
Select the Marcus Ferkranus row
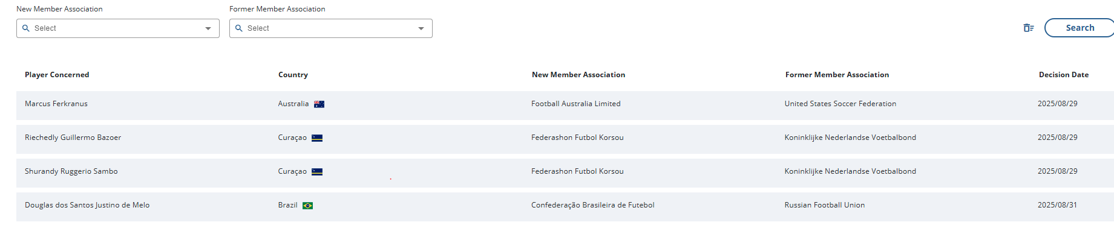pyautogui.click(x=565, y=105)
